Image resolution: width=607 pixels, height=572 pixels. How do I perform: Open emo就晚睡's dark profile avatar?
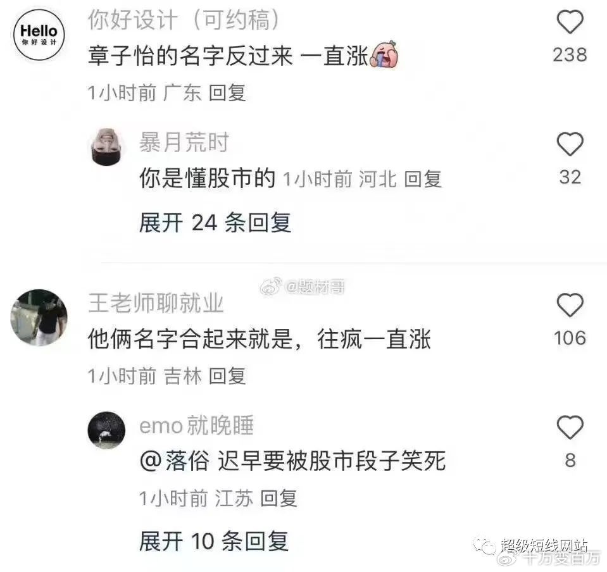click(107, 430)
